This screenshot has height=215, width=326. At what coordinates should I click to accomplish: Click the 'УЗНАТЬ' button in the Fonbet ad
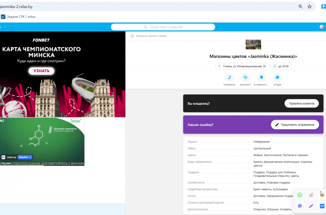pos(41,71)
